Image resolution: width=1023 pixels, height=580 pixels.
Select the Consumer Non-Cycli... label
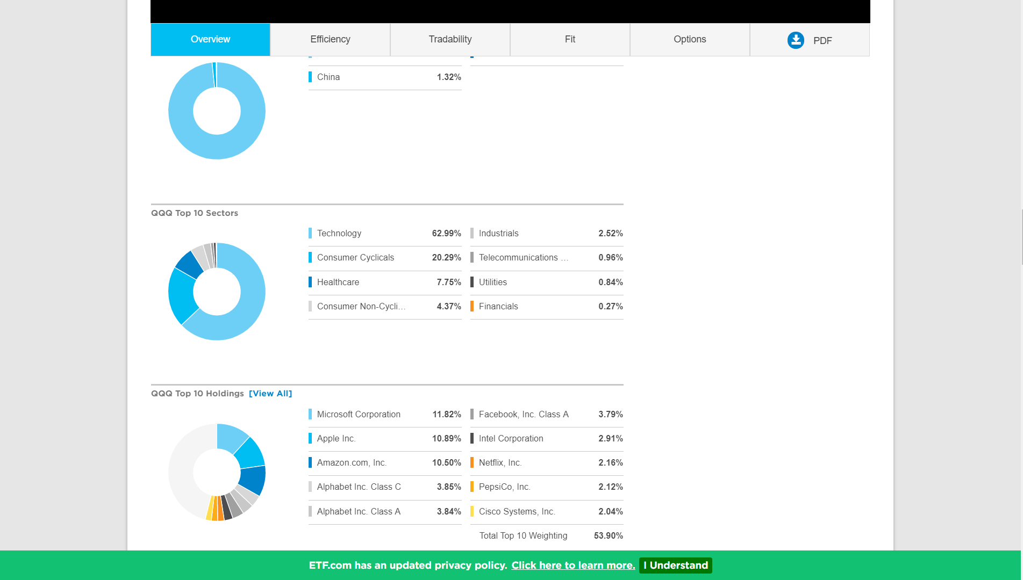(x=361, y=306)
